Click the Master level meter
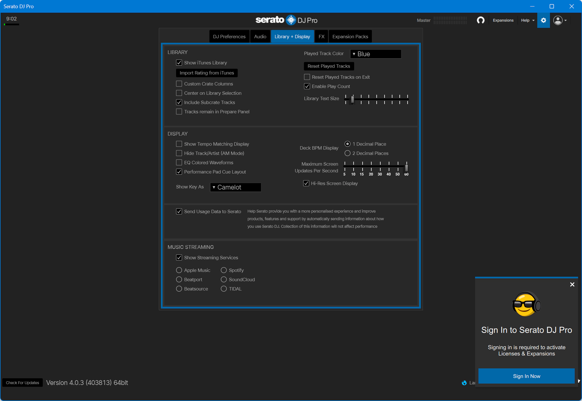This screenshot has height=401, width=582. [450, 20]
